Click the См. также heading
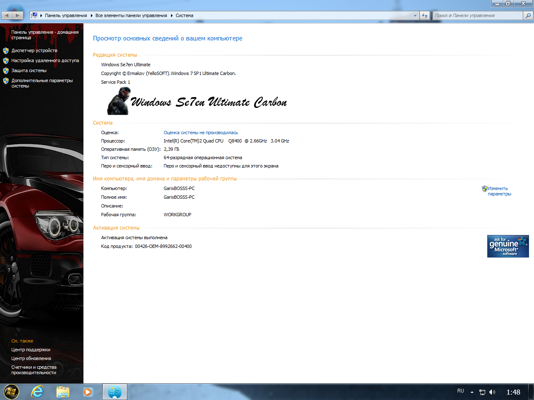 pyautogui.click(x=22, y=341)
